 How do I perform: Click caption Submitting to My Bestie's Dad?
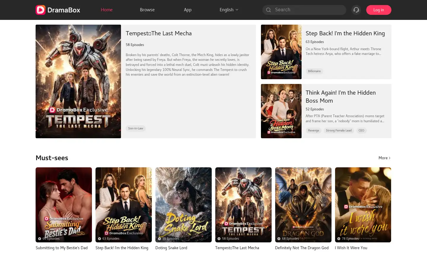[62, 248]
